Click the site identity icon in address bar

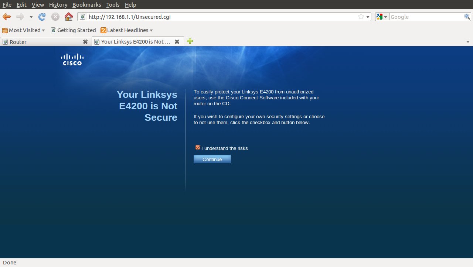82,17
